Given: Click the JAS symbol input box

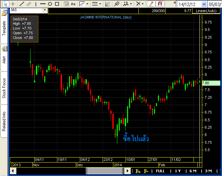Looking at the screenshot, I should [x=26, y=10].
